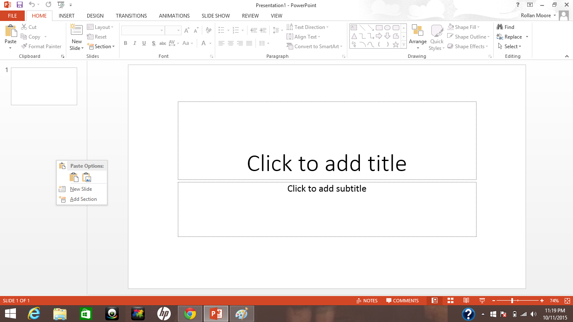573x322 pixels.
Task: Toggle text Shadow
Action: click(154, 43)
